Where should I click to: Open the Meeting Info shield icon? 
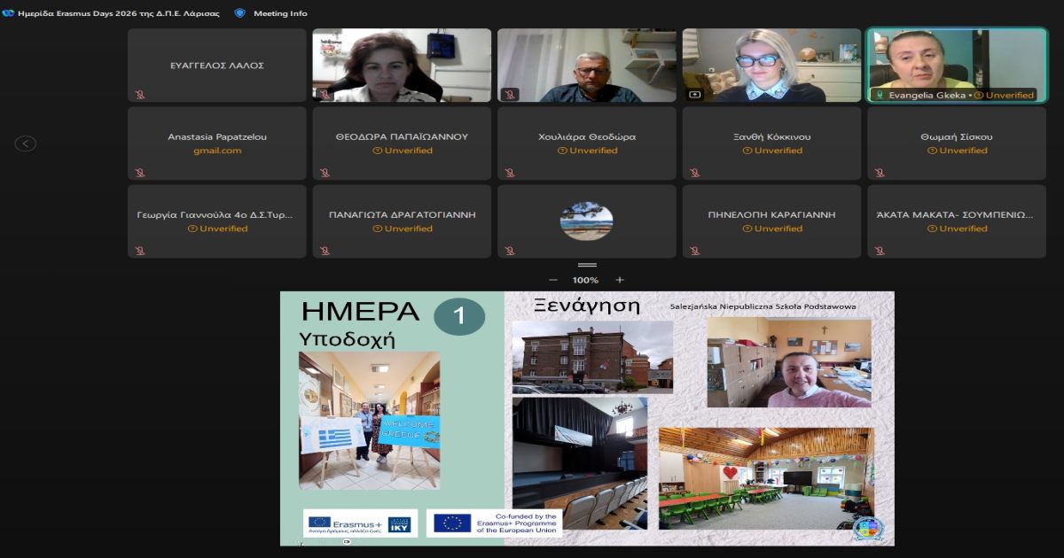click(239, 13)
